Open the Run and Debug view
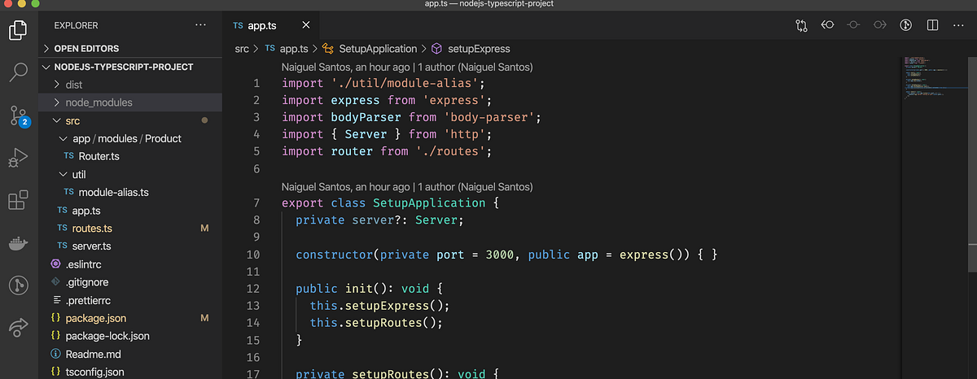Screen dimensions: 977x379 (x=18, y=158)
